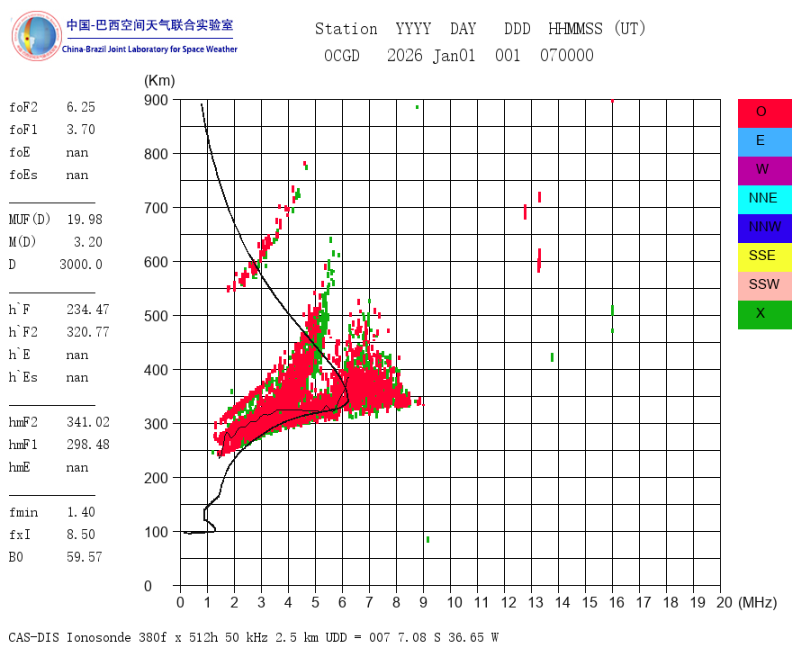Click the 10 MHz axis tick label

(454, 602)
